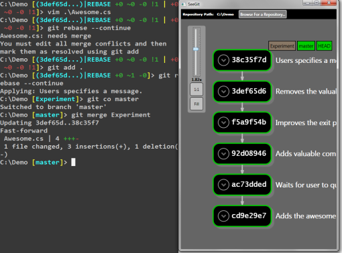Click the Repository Path label
342x253 pixels.
tap(198, 14)
